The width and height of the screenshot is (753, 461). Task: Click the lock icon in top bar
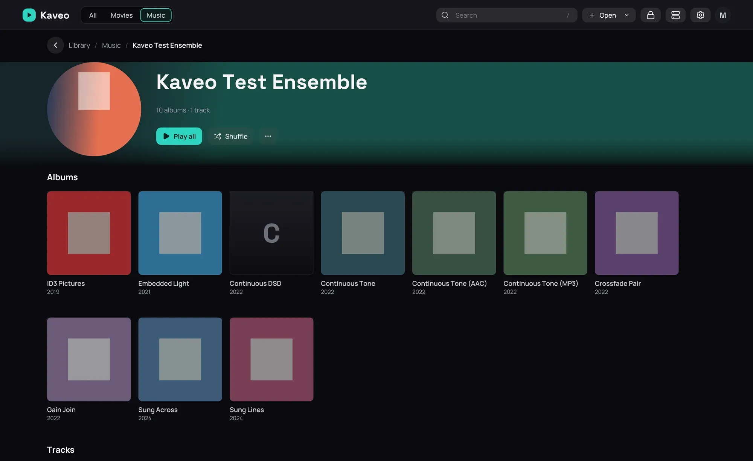tap(650, 15)
